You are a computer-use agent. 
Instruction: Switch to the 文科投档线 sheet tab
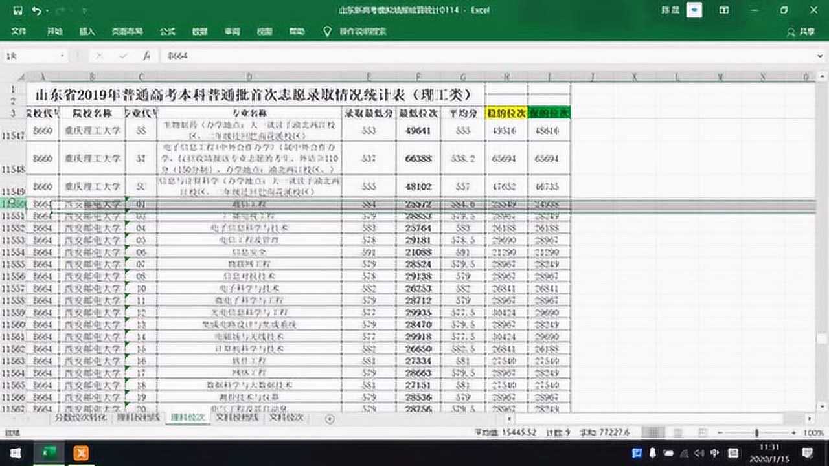point(236,418)
